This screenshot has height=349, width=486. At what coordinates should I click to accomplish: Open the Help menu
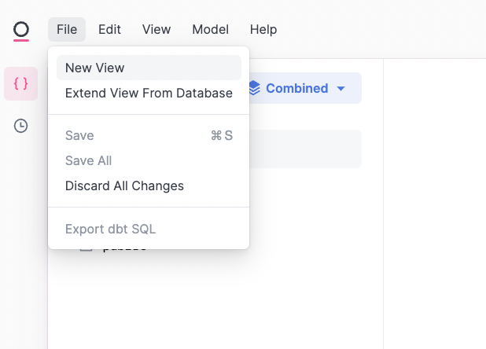pyautogui.click(x=263, y=30)
